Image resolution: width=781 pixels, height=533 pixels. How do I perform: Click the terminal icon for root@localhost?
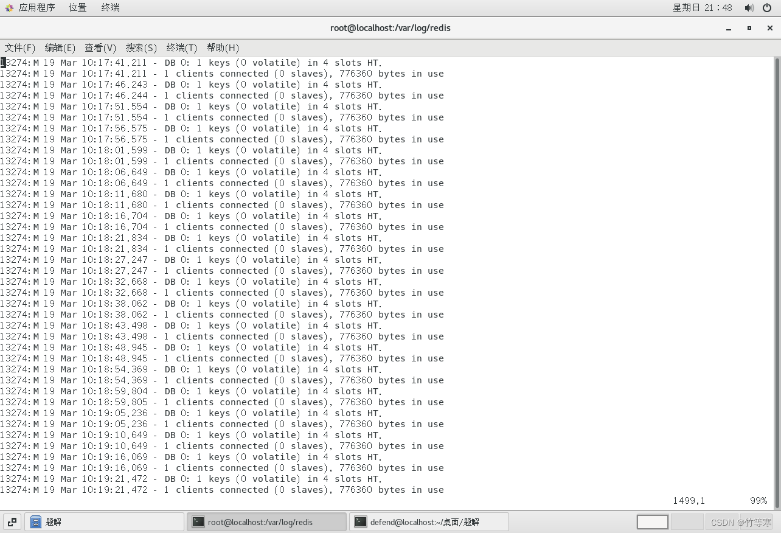point(198,522)
